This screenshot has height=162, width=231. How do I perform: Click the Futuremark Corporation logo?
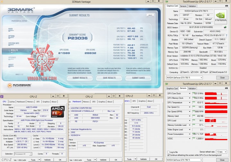tap(19, 85)
